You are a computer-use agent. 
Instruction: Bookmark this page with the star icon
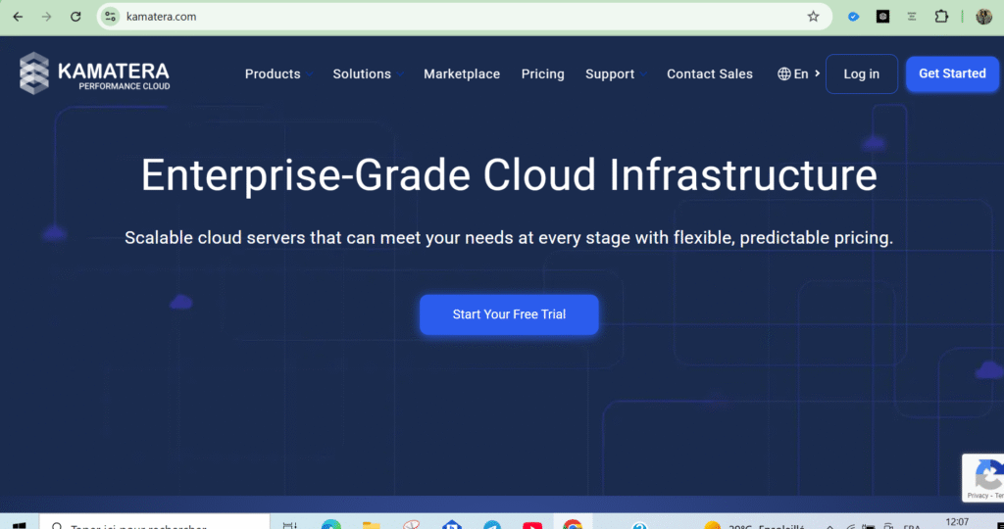tap(813, 17)
